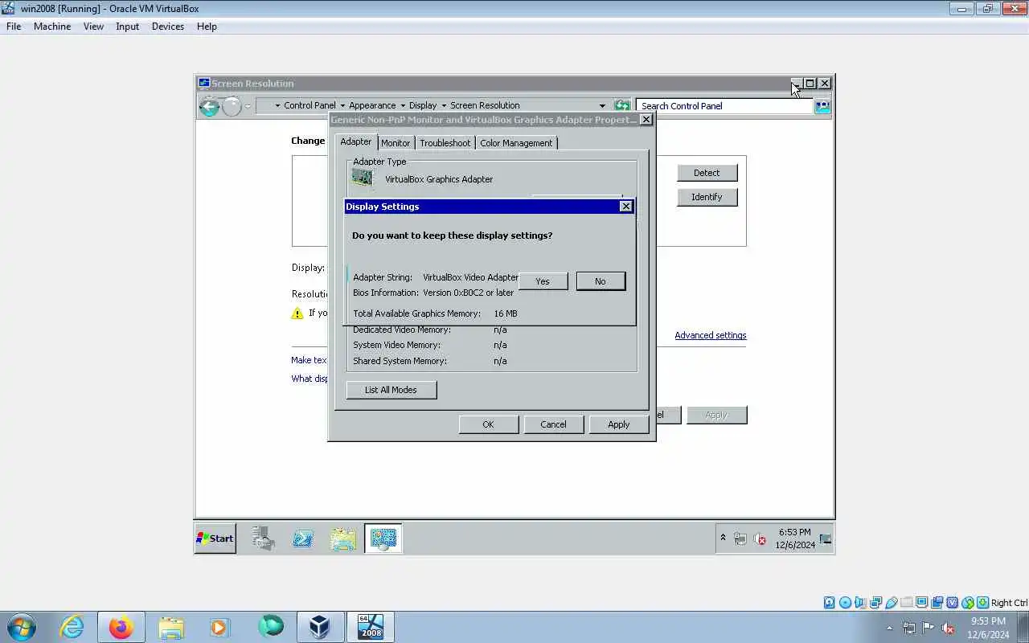1029x643 pixels.
Task: Click the Control Panel forward arrow
Action: coord(232,106)
